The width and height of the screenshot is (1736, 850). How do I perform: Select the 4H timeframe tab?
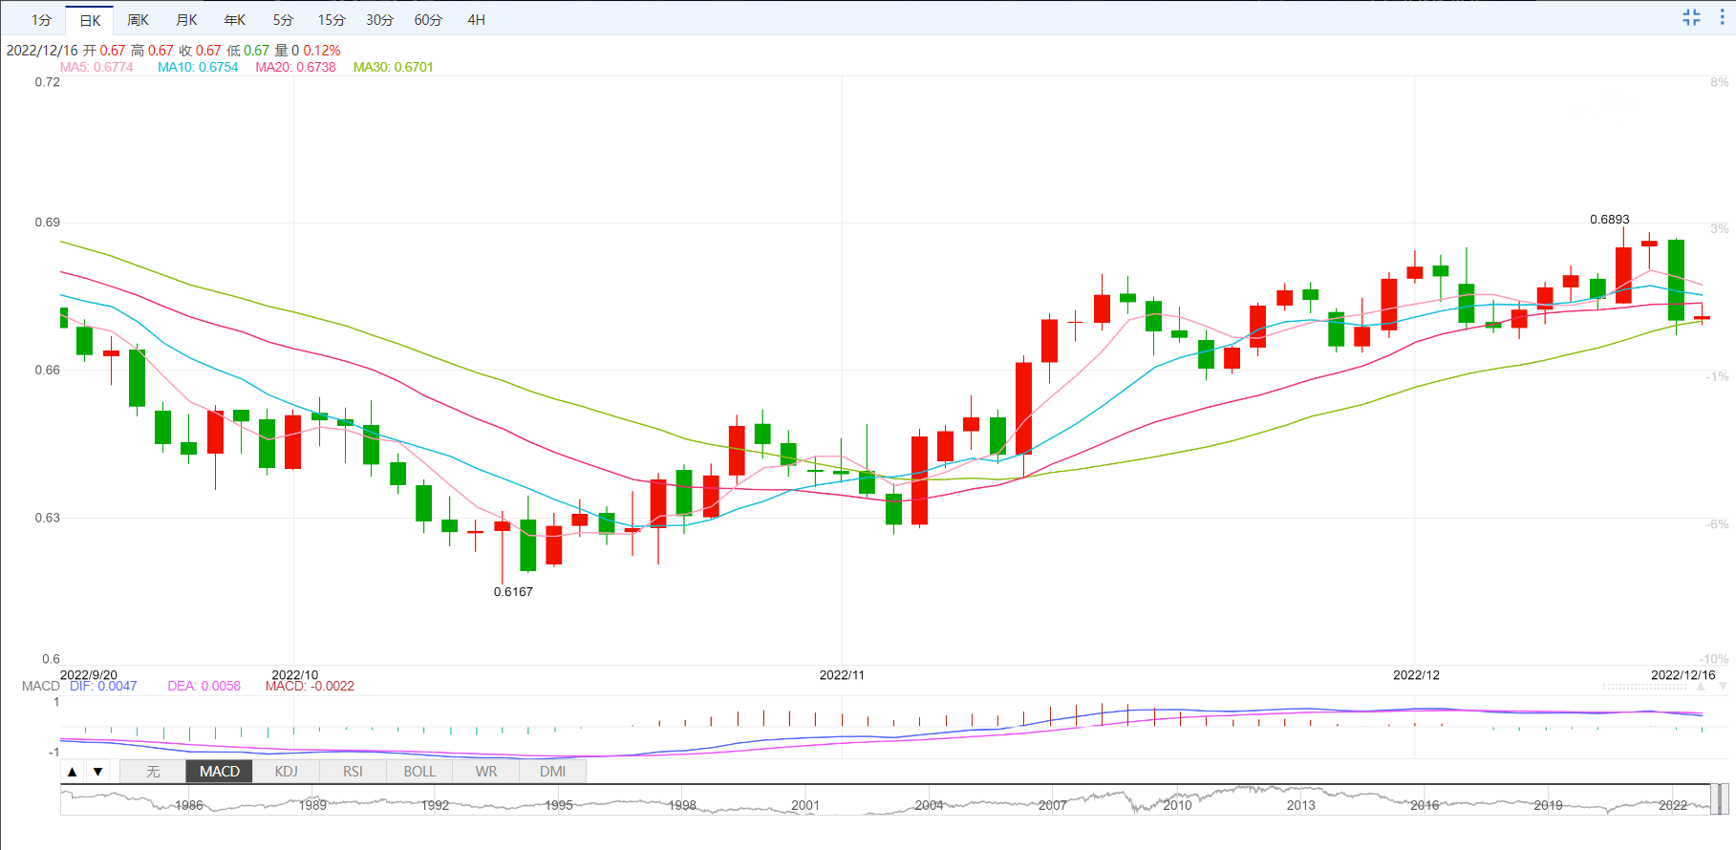(x=477, y=20)
